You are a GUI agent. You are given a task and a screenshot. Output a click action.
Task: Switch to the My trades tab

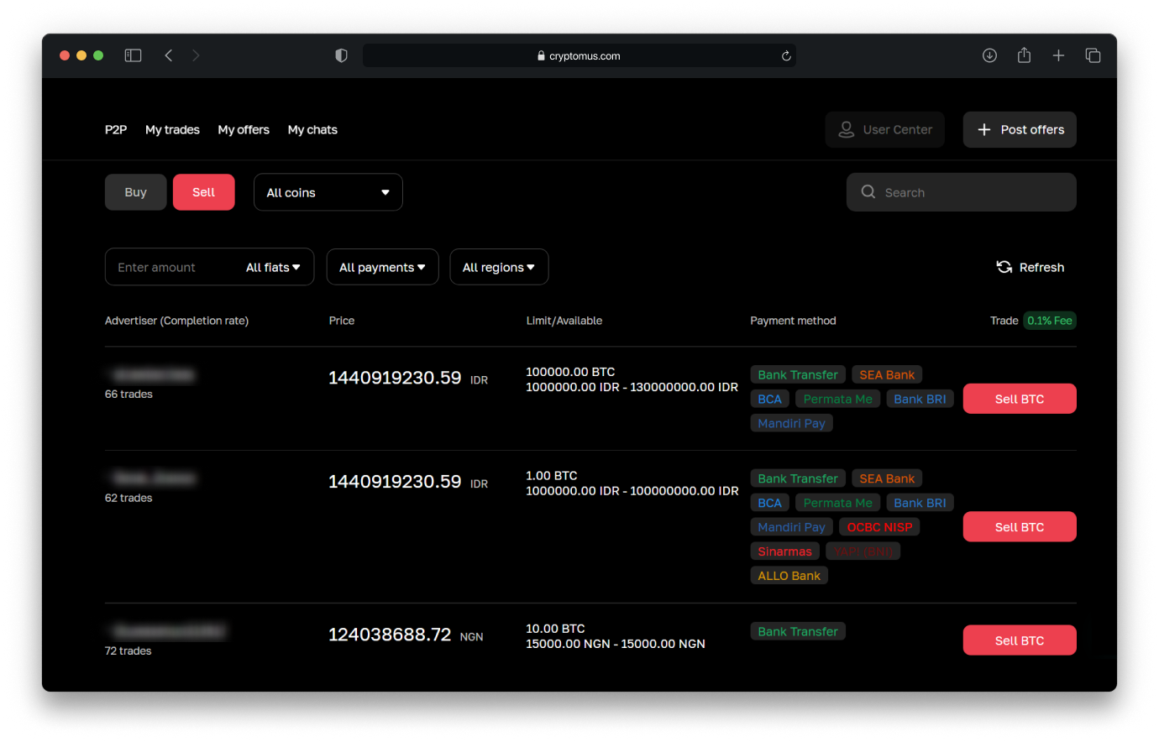[172, 129]
